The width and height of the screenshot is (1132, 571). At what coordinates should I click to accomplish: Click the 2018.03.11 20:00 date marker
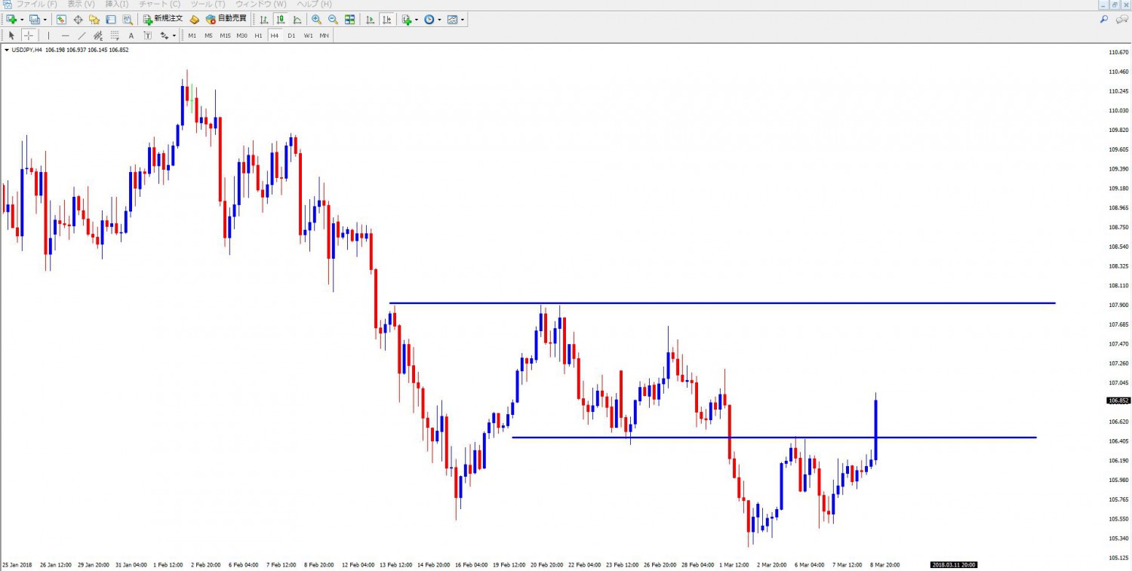(x=954, y=564)
